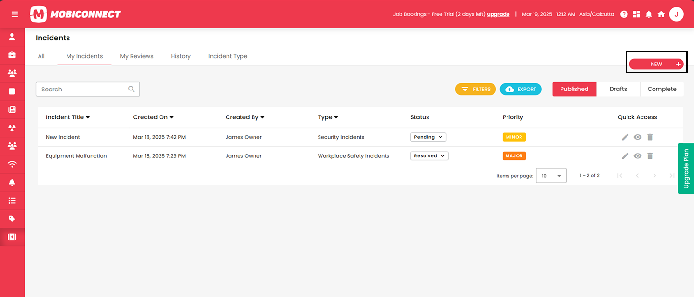Open the items per page dropdown
This screenshot has width=694, height=297.
(x=551, y=175)
